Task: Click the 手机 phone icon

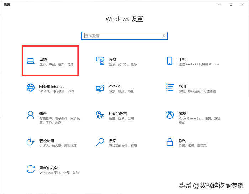Action: pos(170,61)
